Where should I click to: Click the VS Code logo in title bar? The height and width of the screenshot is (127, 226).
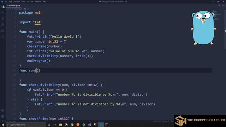(x=2, y=2)
